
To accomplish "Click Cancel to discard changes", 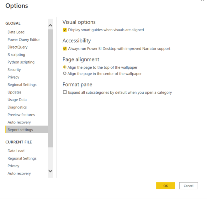I will [188, 186].
